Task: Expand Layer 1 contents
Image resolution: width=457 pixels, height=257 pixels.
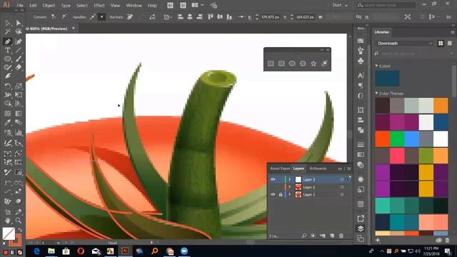Action: coord(289,194)
